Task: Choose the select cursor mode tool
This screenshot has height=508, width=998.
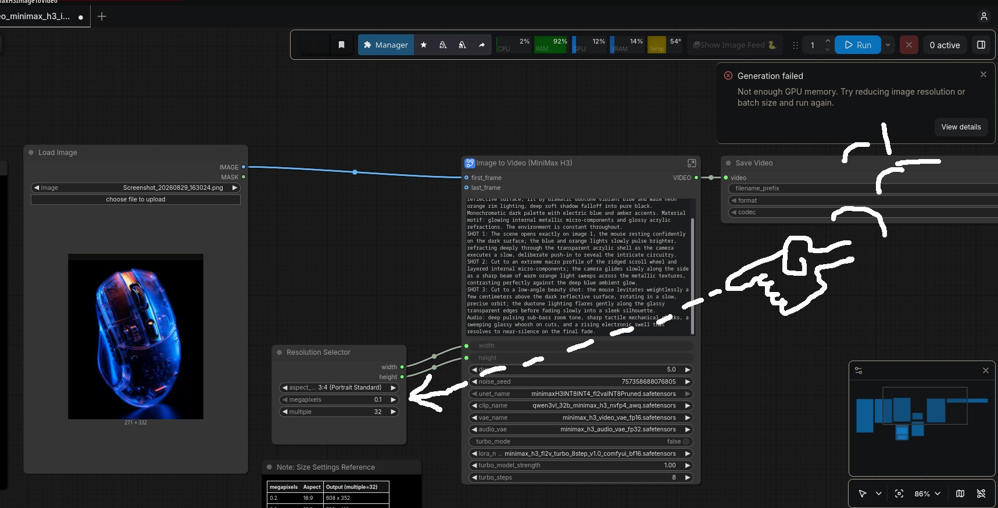Action: pos(863,493)
